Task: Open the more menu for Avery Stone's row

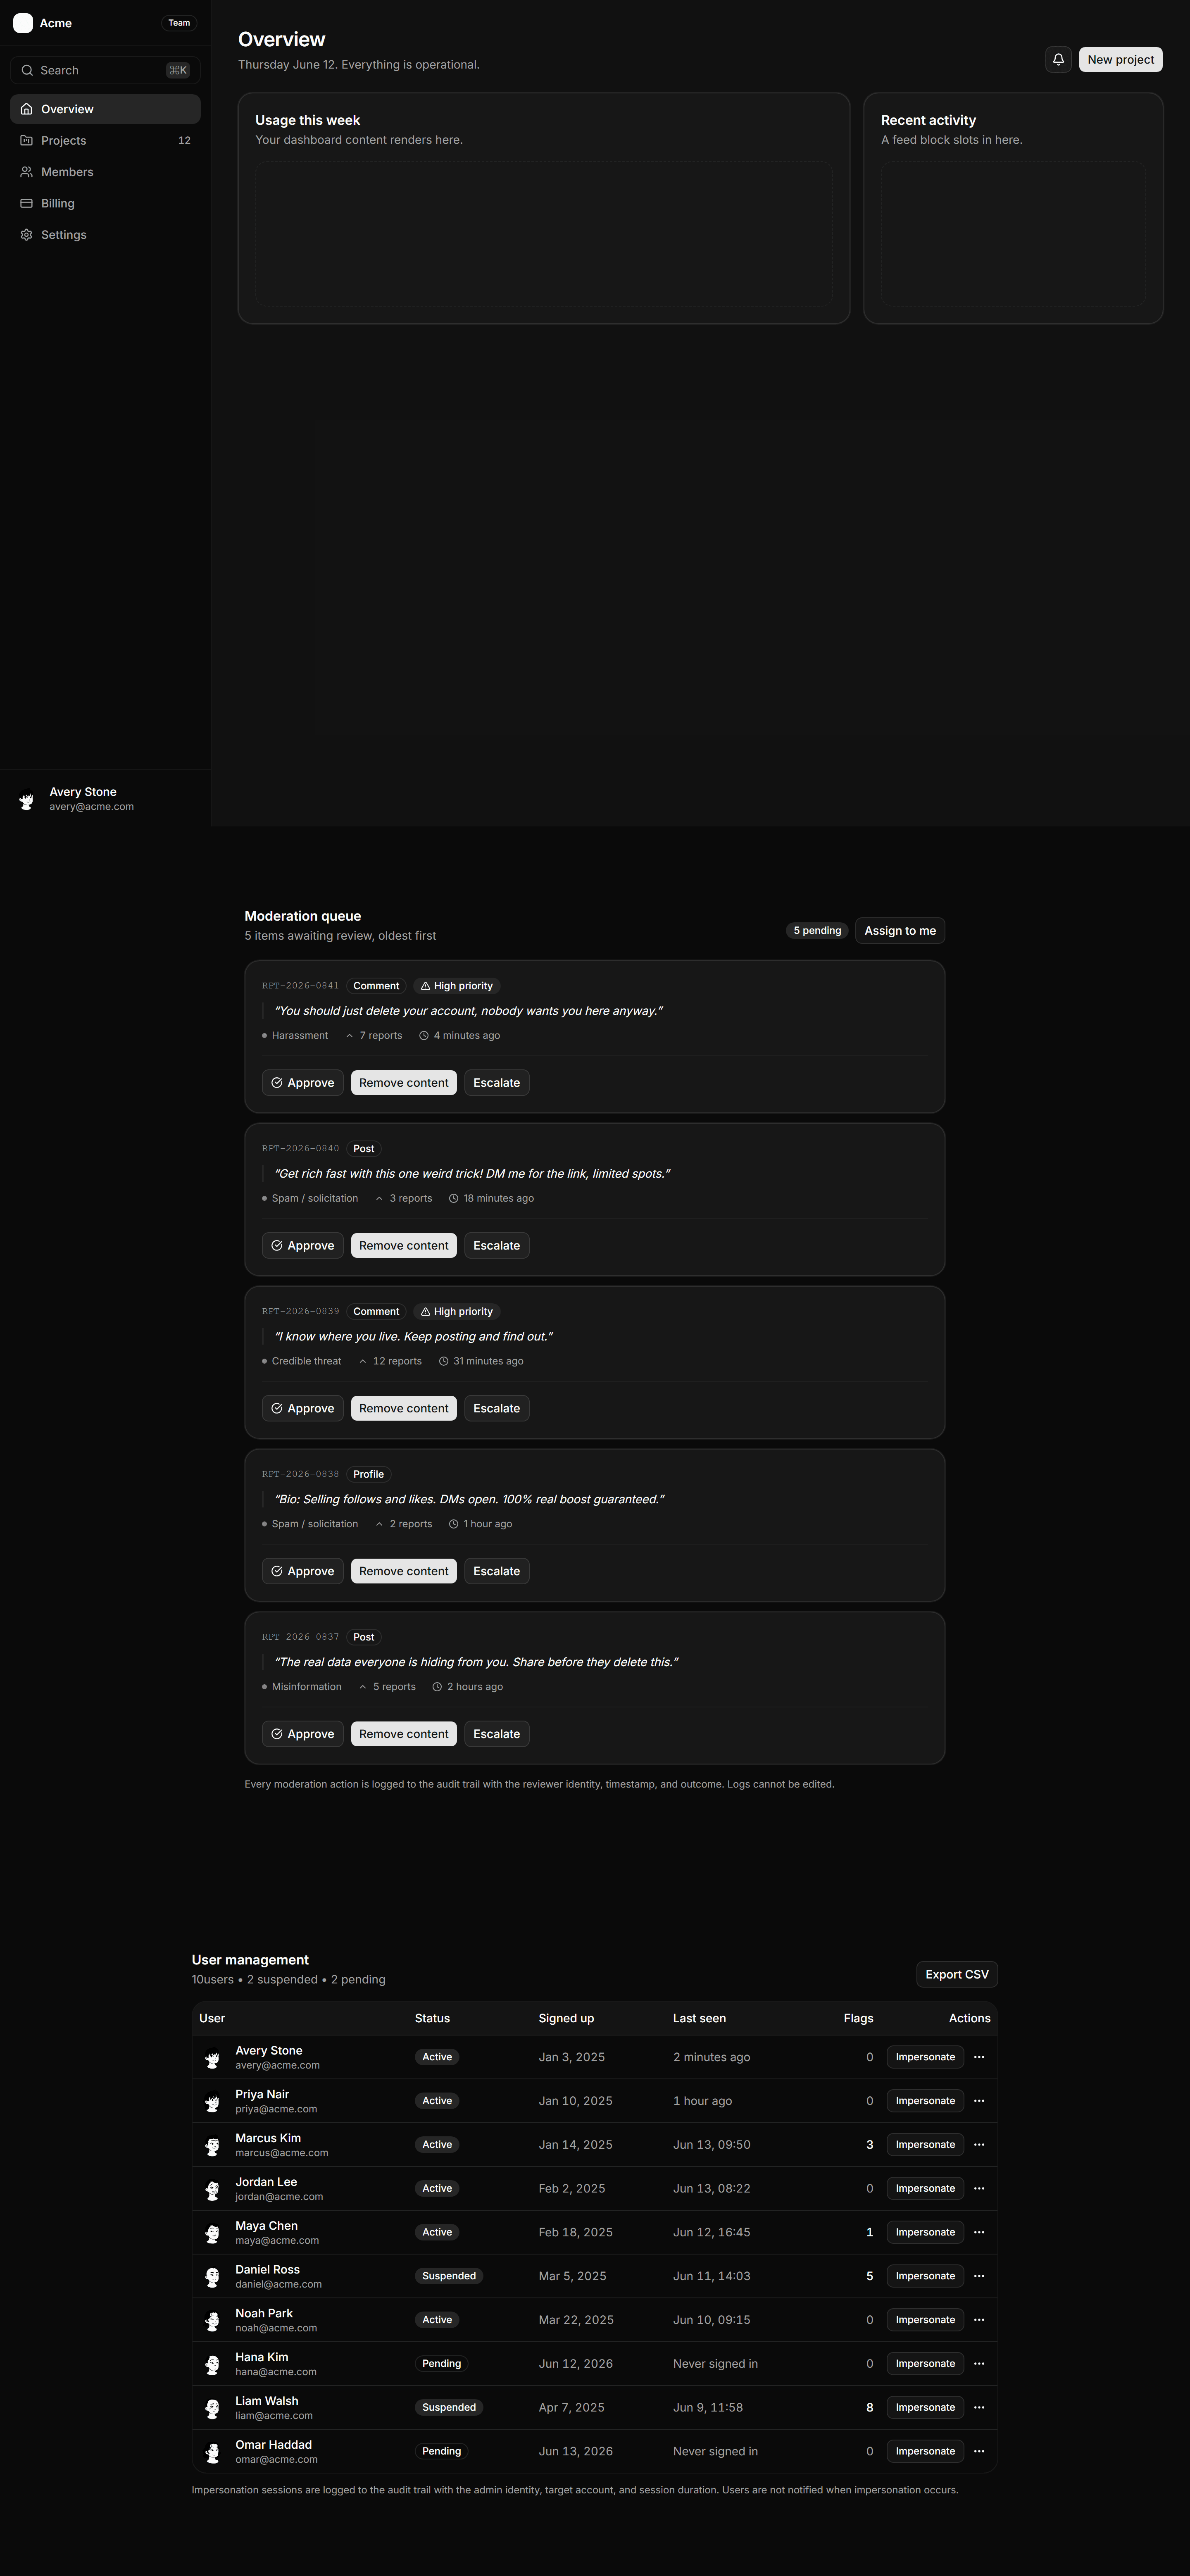Action: click(979, 2057)
